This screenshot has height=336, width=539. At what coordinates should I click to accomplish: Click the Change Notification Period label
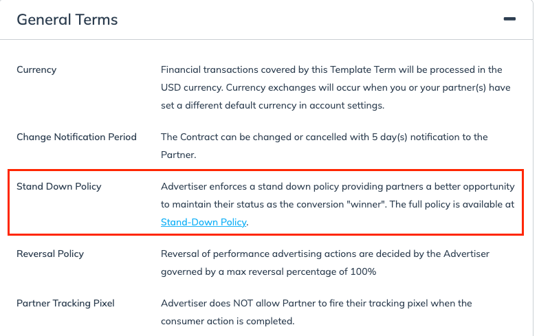tap(76, 137)
